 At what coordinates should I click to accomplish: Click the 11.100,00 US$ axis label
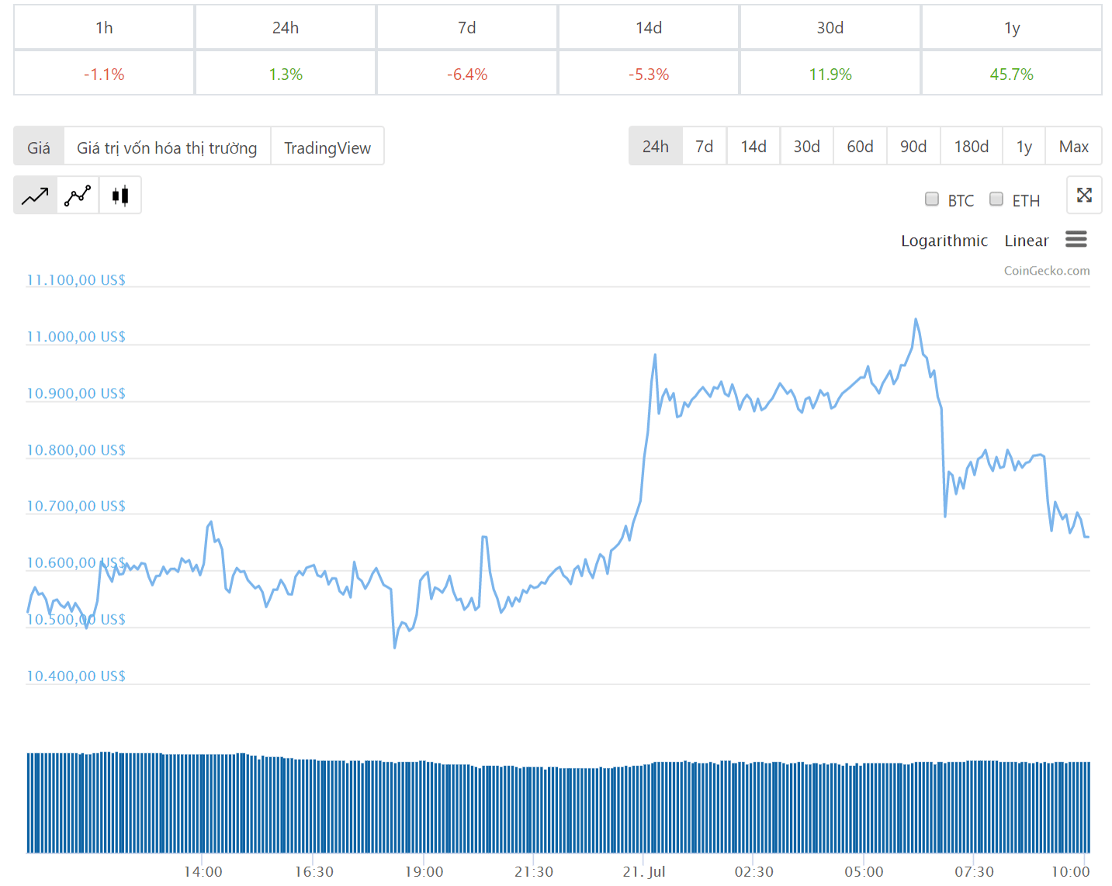tap(76, 279)
